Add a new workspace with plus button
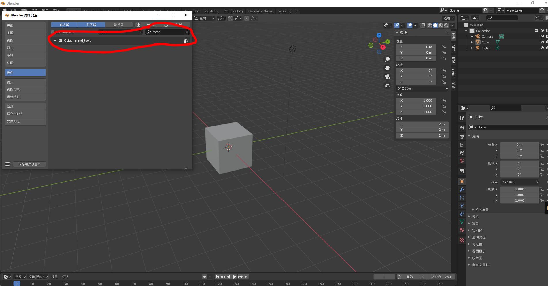The image size is (548, 286). click(297, 11)
